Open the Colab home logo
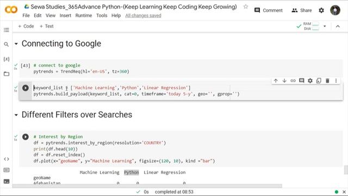The height and width of the screenshot is (196, 348). pos(11,10)
